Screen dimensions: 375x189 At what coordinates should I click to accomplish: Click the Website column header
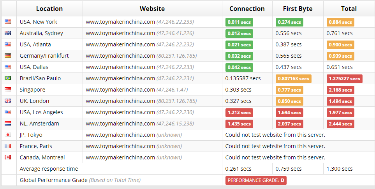(x=152, y=9)
